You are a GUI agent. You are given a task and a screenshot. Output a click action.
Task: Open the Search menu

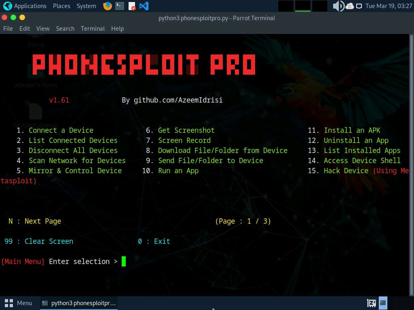[65, 29]
